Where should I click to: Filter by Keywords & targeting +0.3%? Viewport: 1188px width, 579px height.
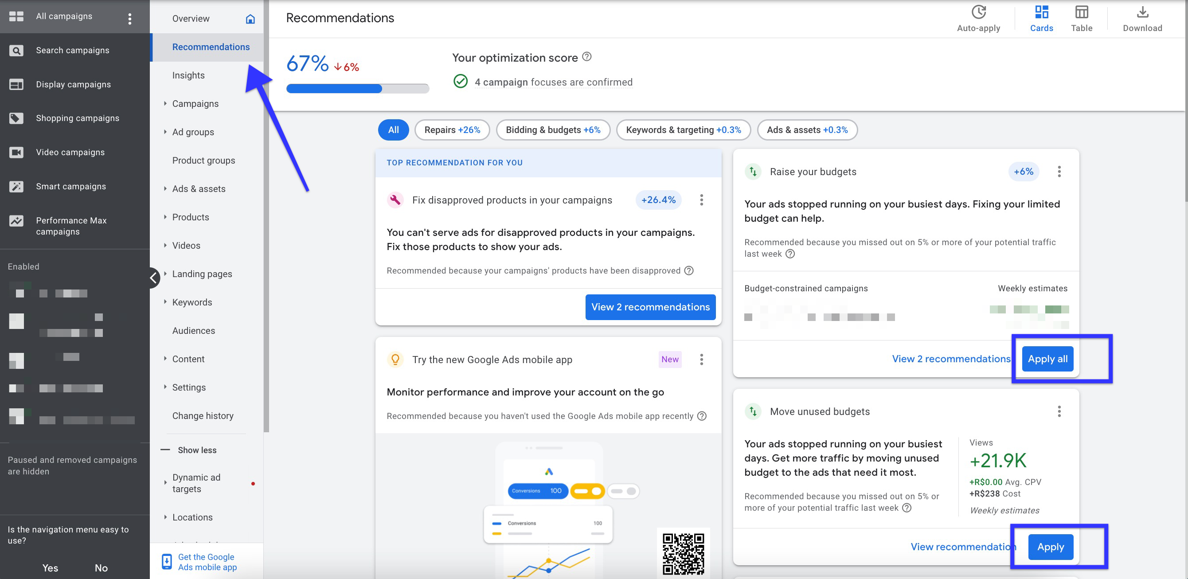683,129
